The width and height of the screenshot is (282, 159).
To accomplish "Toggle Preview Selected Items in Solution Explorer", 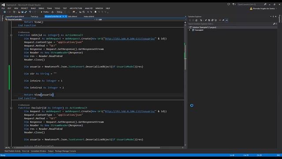I will click(226, 20).
